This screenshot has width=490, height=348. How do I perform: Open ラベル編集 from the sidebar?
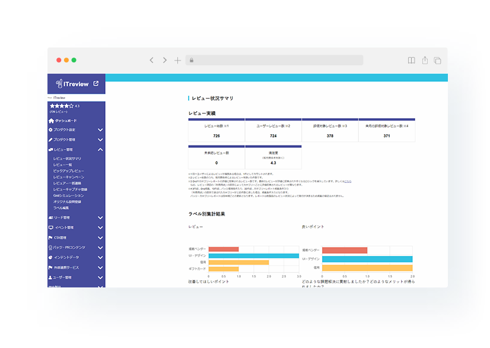point(61,208)
